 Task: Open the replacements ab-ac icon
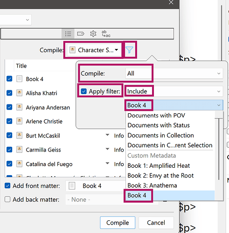tap(106, 34)
